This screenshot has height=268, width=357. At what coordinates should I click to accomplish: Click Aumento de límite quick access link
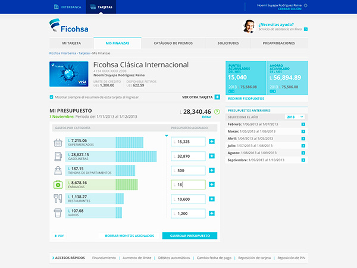tap(137, 258)
